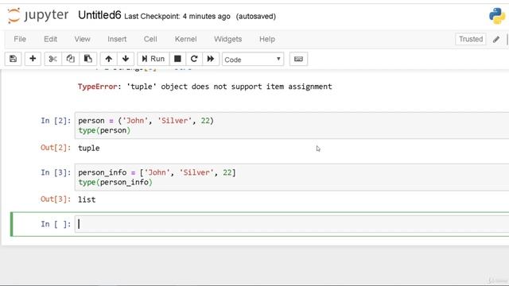Paste cells below
The image size is (509, 286).
(87, 59)
